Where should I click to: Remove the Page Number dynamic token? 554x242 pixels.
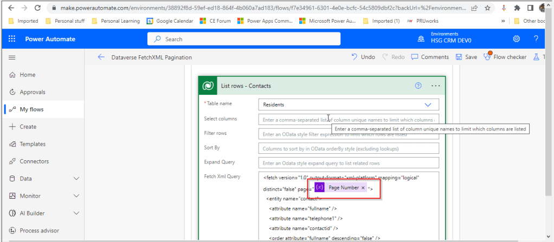click(x=363, y=188)
